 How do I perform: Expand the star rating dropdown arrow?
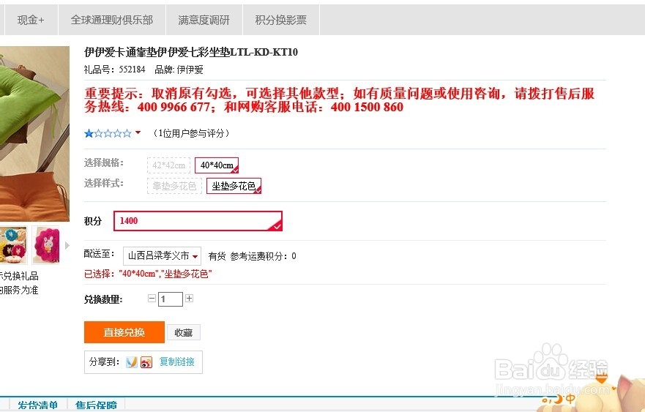tap(138, 132)
